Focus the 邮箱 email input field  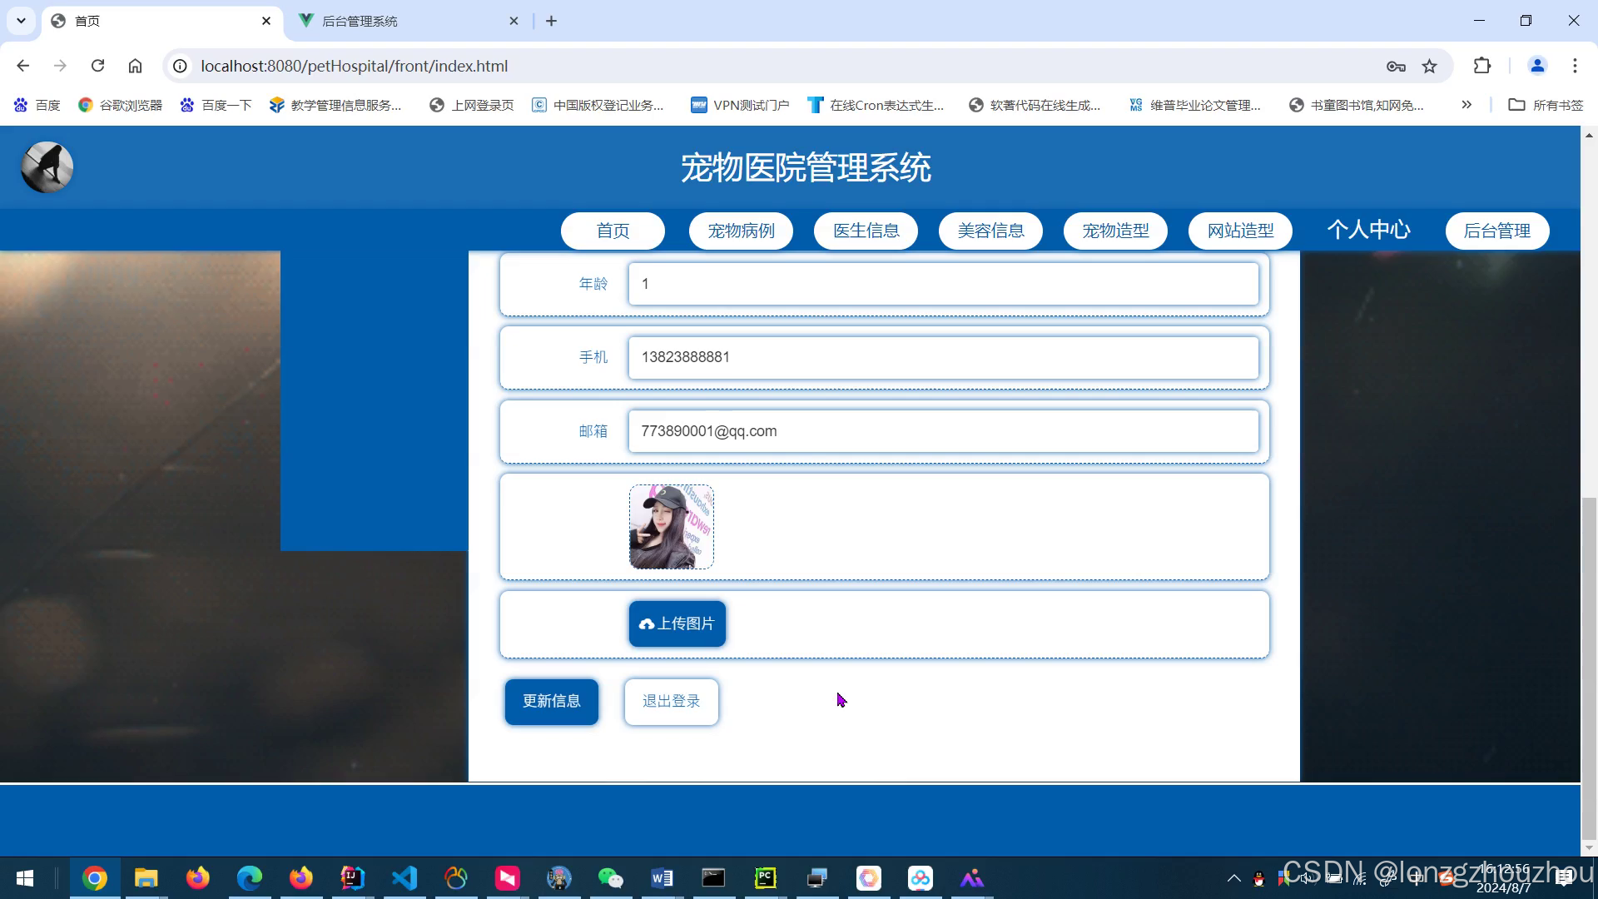943,431
